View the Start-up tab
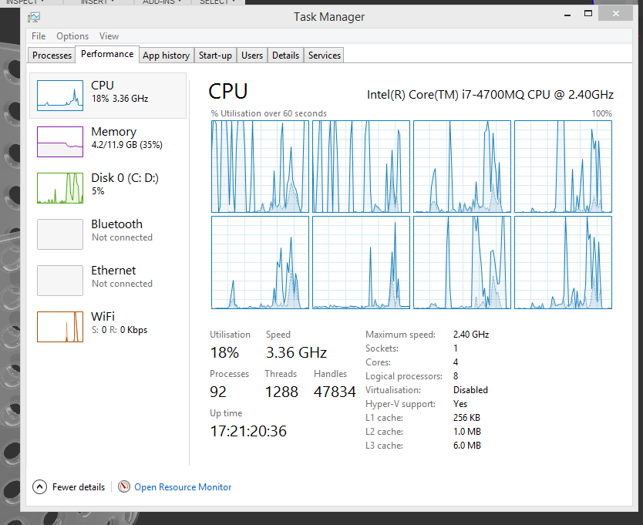This screenshot has height=525, width=643. point(215,55)
